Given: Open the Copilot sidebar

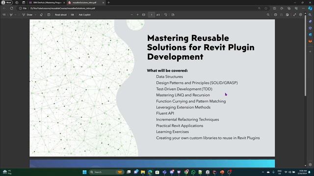Looking at the screenshot, I should point(310,8).
